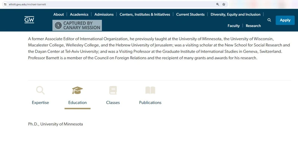Bookmark this page with star icon
298x149 pixels.
pyautogui.click(x=224, y=4)
